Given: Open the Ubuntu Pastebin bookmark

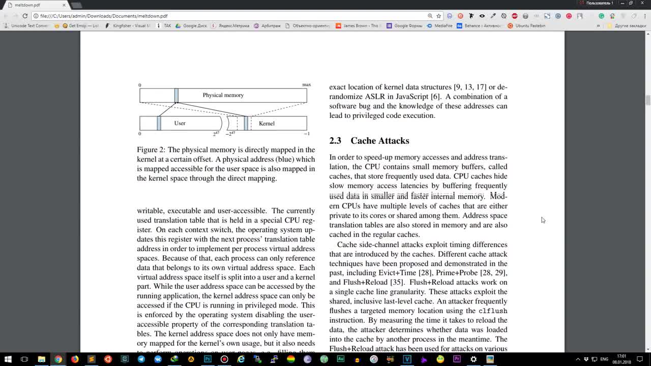Looking at the screenshot, I should 526,25.
